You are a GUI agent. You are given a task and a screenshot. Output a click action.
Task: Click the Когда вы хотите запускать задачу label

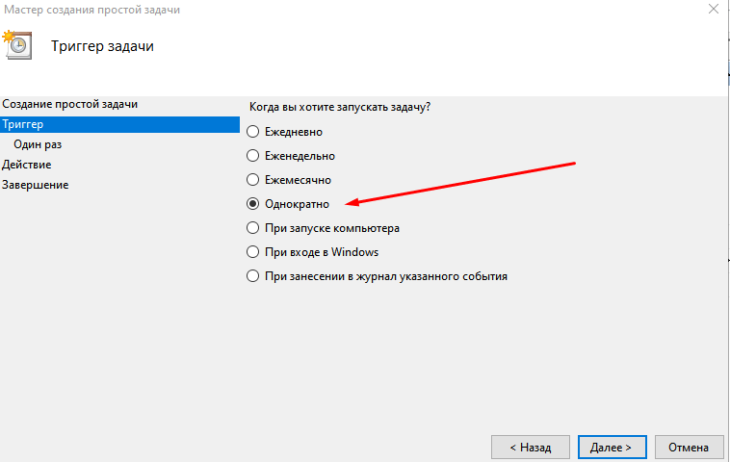click(x=340, y=107)
